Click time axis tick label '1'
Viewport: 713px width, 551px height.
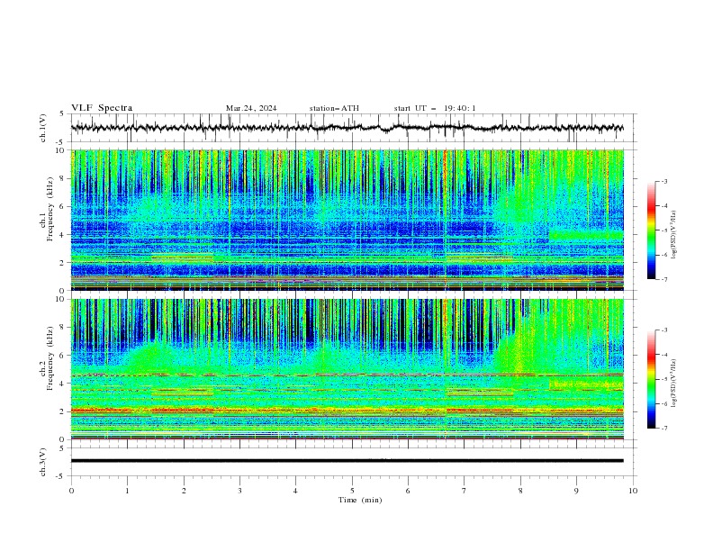pos(127,491)
